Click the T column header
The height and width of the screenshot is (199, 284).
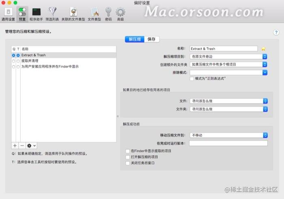click(x=18, y=49)
